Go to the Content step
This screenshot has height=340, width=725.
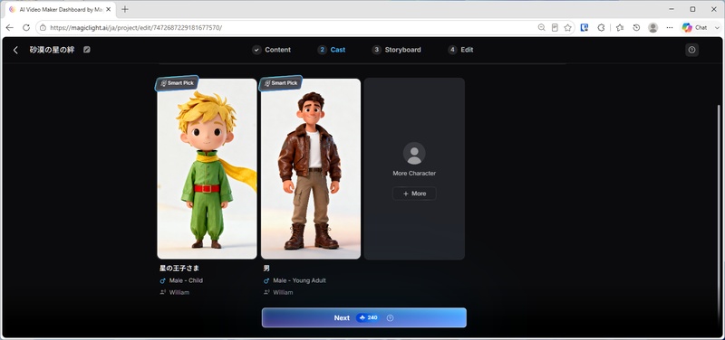[x=271, y=50]
